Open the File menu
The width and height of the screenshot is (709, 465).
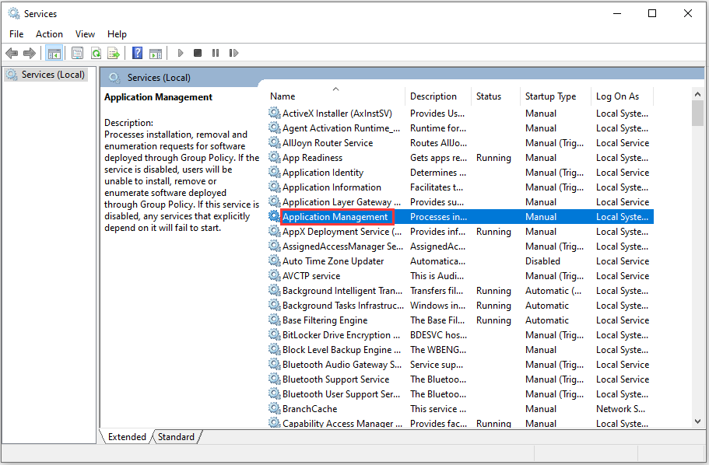click(x=16, y=34)
